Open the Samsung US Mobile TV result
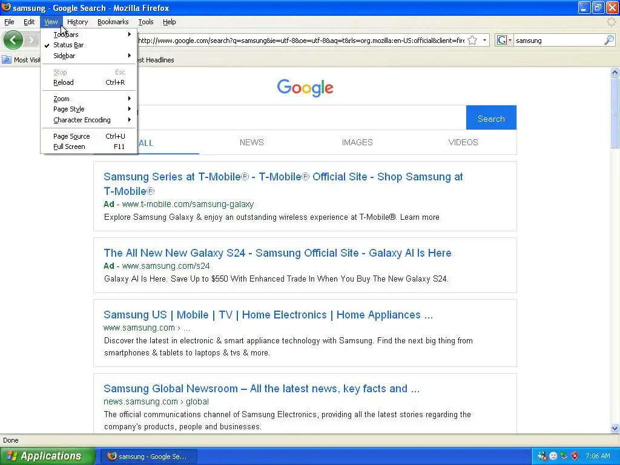This screenshot has width=620, height=465. (x=268, y=315)
